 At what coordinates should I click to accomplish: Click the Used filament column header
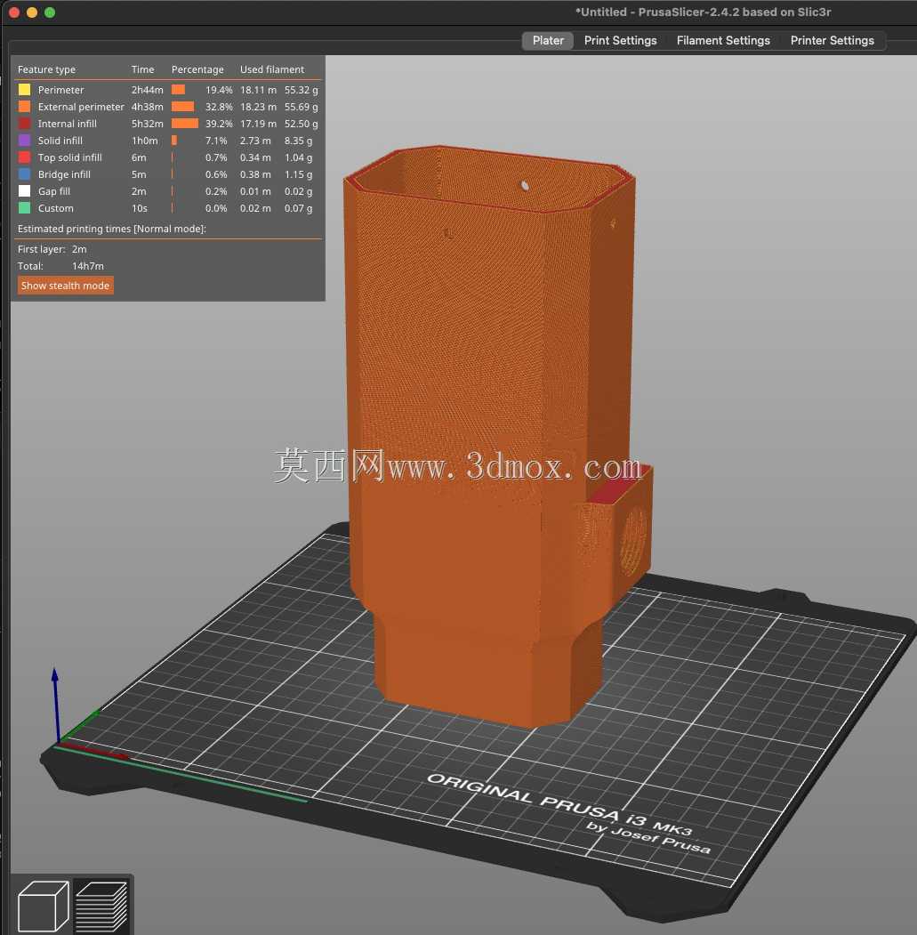click(272, 69)
